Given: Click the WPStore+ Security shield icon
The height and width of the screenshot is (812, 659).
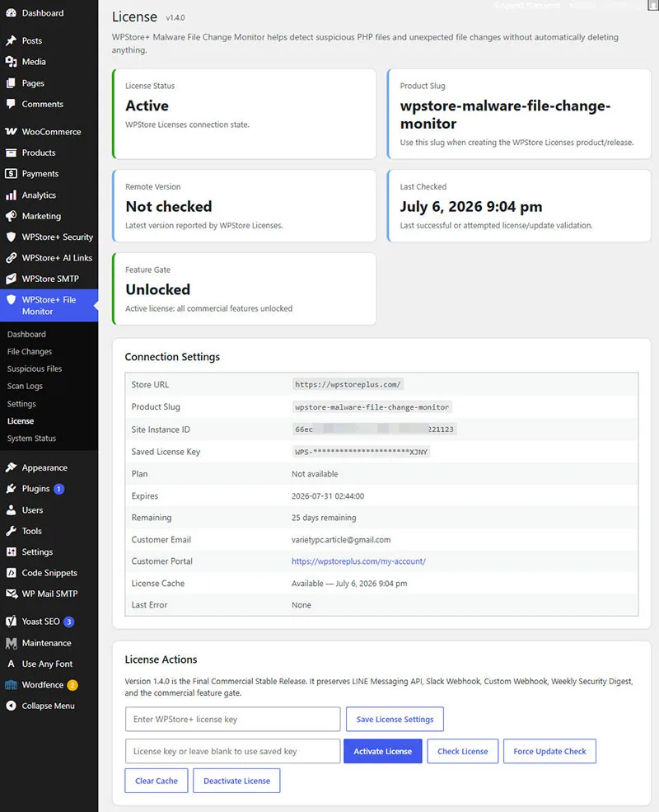Looking at the screenshot, I should point(11,237).
